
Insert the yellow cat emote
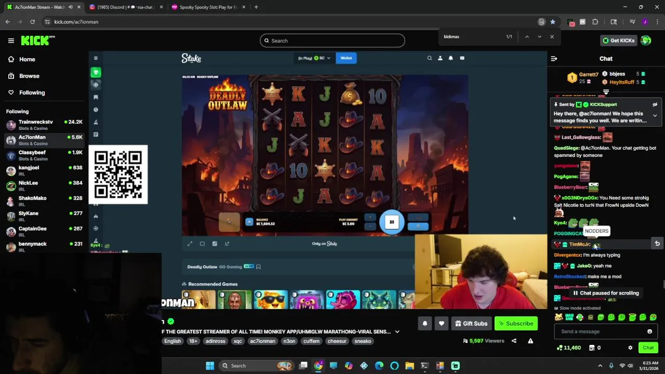(x=558, y=317)
